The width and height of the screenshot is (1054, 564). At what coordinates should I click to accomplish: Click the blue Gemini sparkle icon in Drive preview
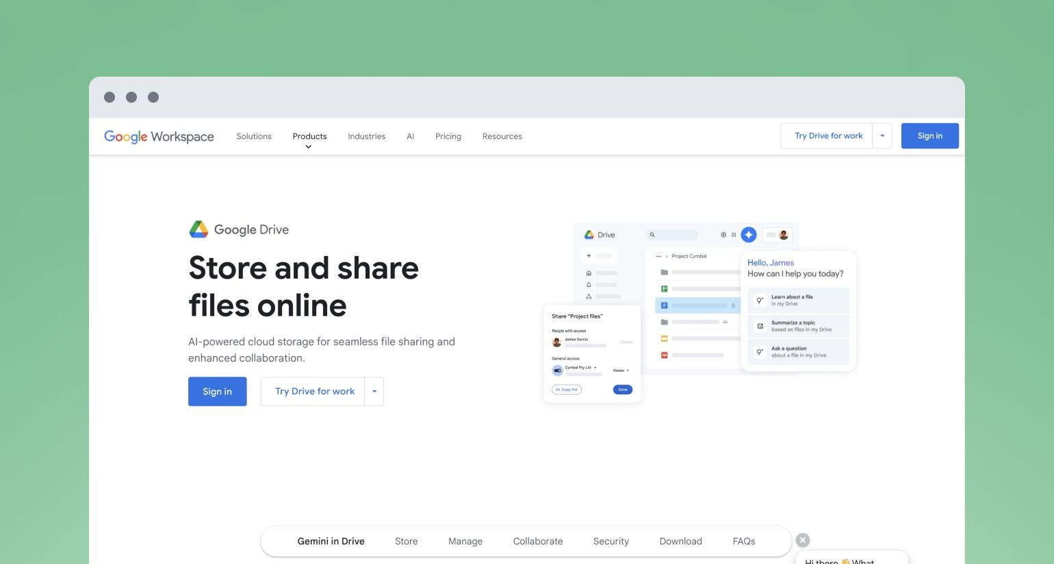[x=749, y=235]
